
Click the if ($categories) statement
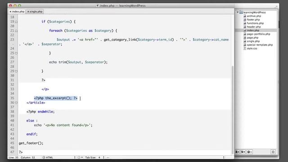pos(58,22)
